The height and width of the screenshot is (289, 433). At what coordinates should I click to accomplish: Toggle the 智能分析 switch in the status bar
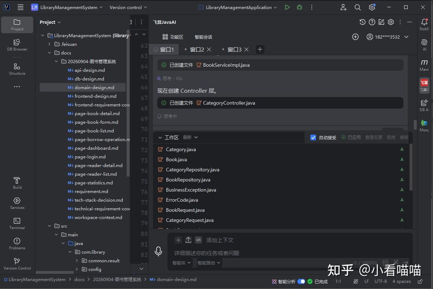click(x=301, y=281)
